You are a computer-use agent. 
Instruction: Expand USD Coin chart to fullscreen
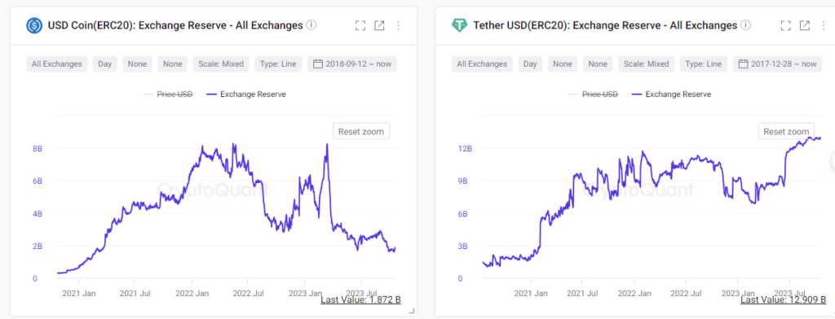pyautogui.click(x=360, y=25)
